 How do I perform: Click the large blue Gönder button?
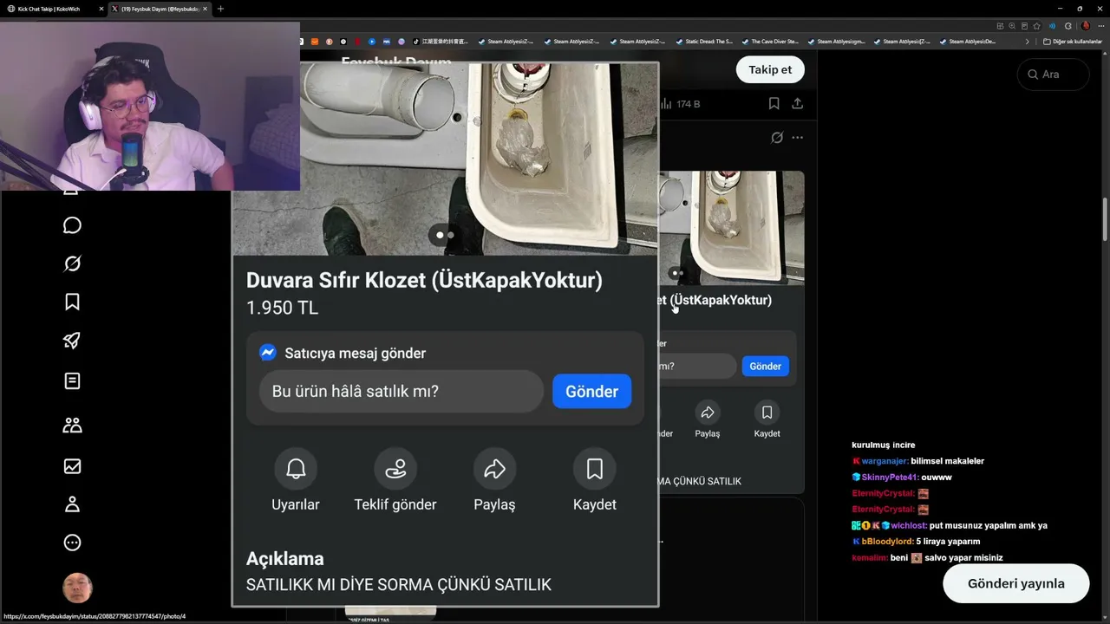[591, 391]
